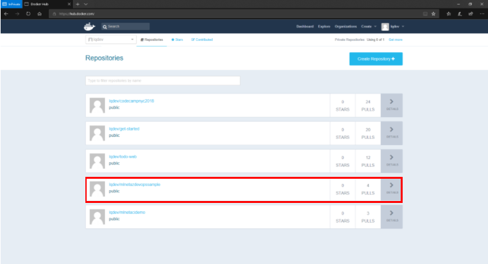The height and width of the screenshot is (264, 488).
Task: Expand the Create menu in header
Action: [369, 27]
